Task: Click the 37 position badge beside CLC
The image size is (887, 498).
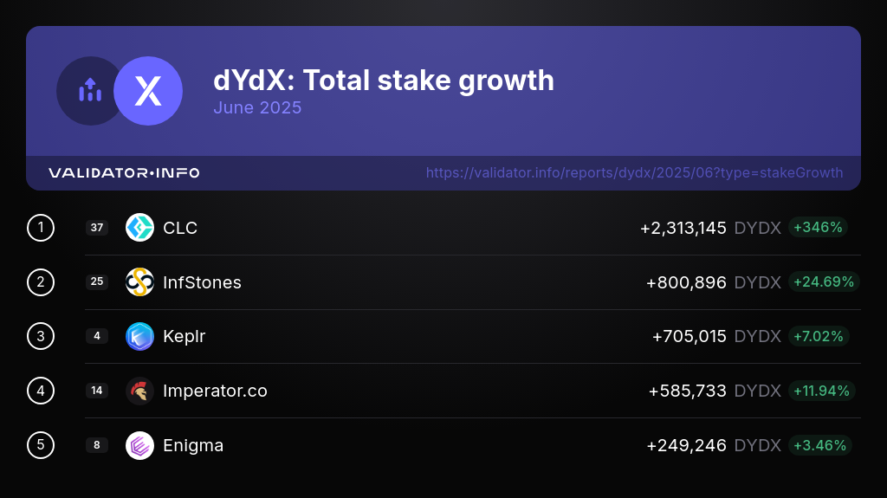Action: point(97,228)
